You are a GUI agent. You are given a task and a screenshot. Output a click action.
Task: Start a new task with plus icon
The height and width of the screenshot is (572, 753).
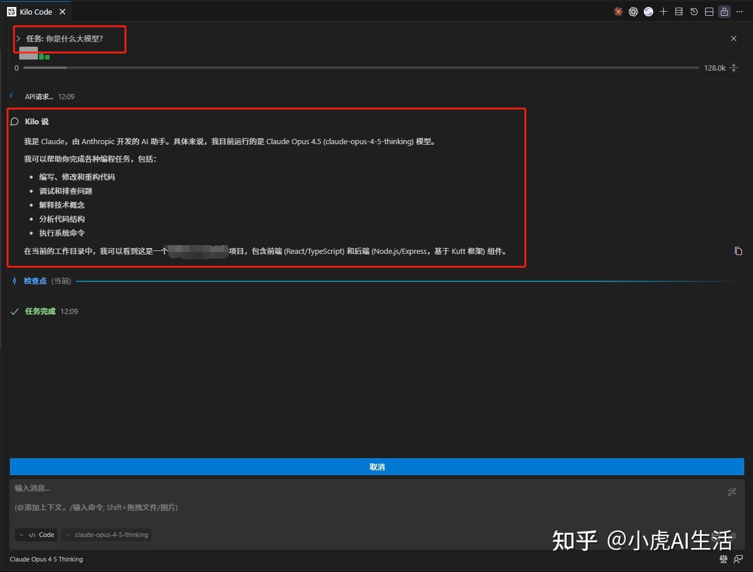(663, 12)
